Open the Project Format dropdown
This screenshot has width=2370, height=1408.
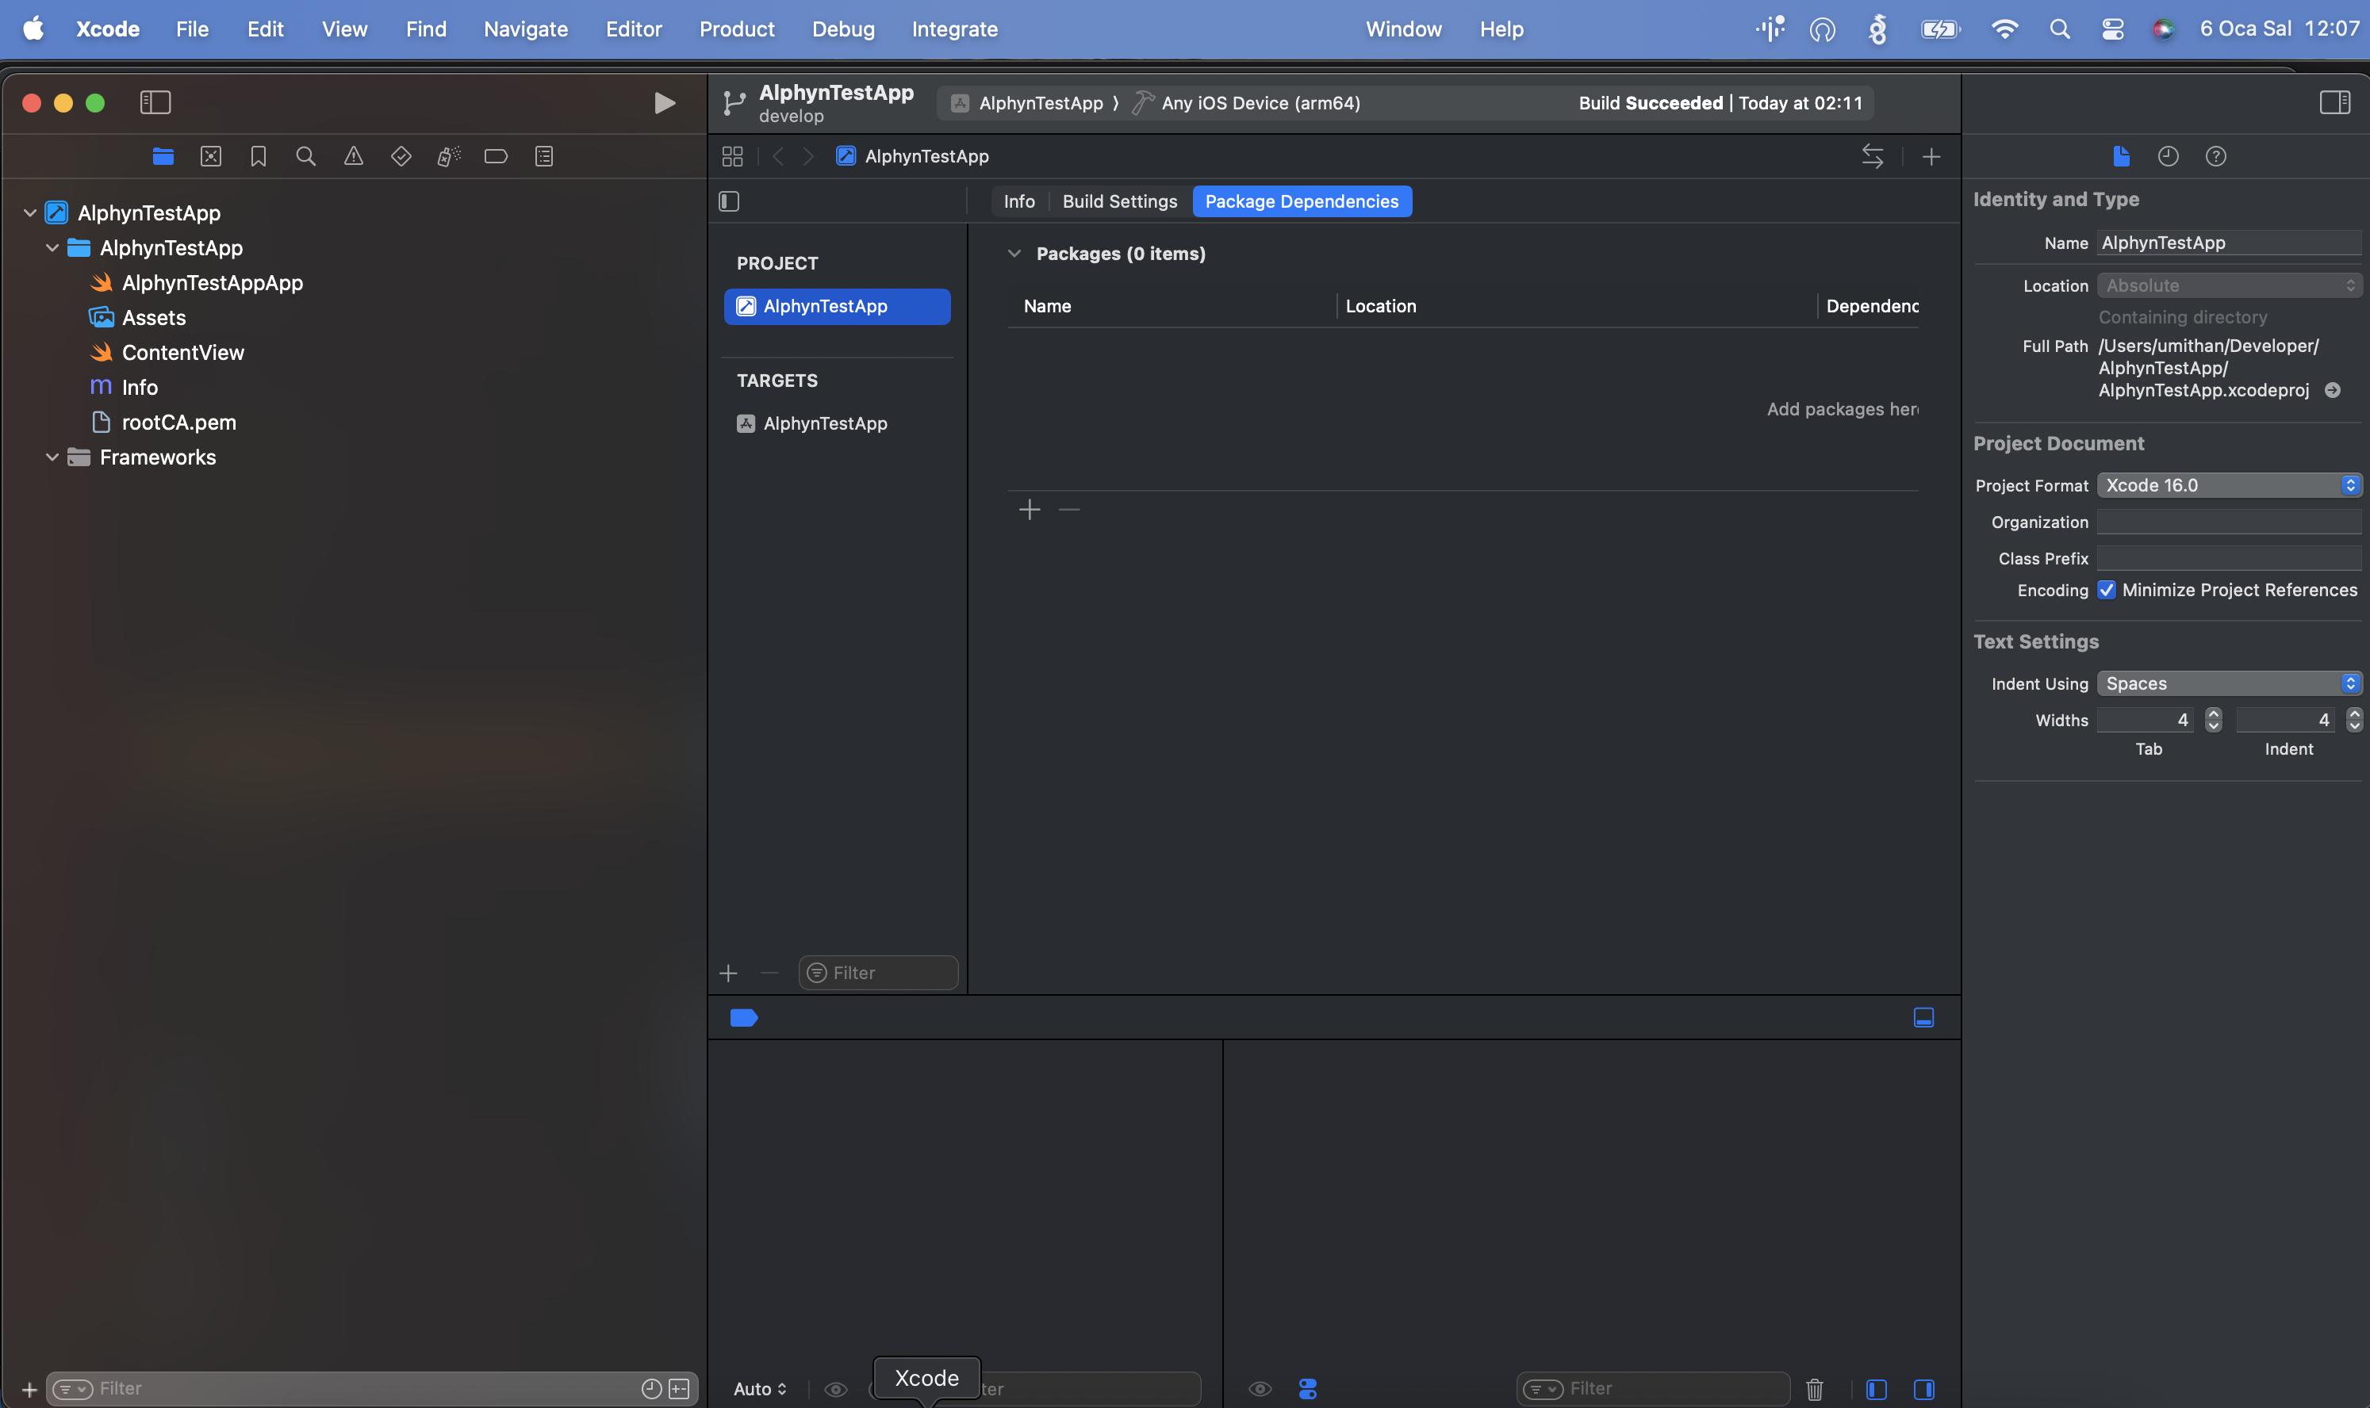coord(2229,485)
